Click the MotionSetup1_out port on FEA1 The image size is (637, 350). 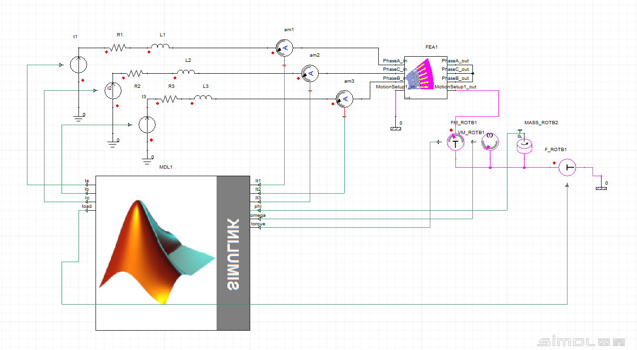[455, 87]
